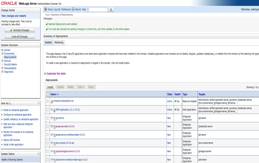Check the DMS Application row
The image size is (259, 163).
point(48,110)
